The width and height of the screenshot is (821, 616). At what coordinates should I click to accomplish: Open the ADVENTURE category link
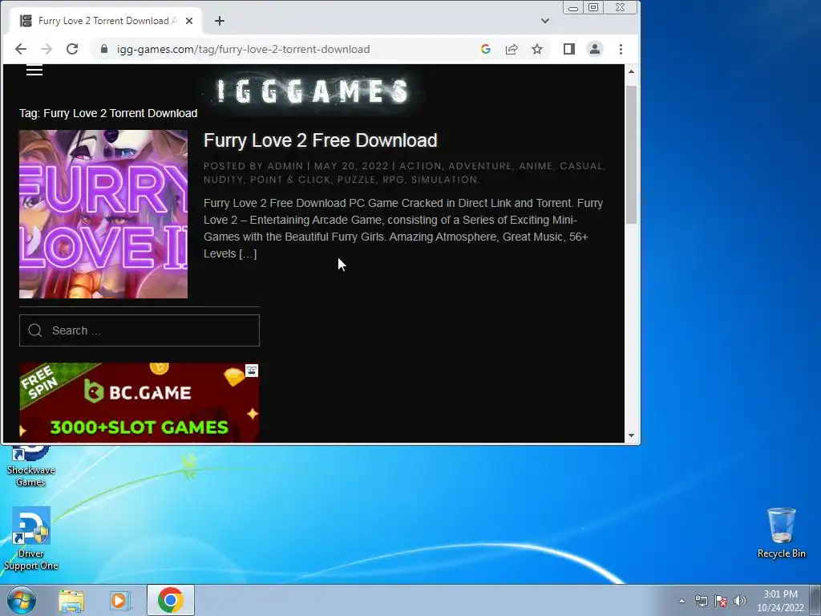(480, 166)
